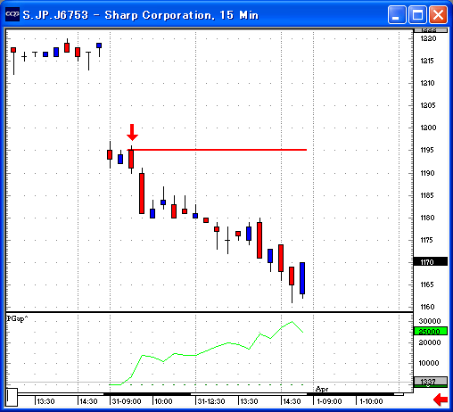Click the 30000 study scale label
Viewport: 453px width, 412px height.
[430, 321]
